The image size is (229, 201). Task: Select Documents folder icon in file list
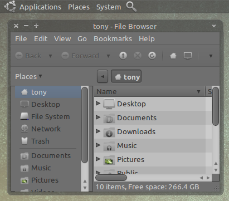109,118
